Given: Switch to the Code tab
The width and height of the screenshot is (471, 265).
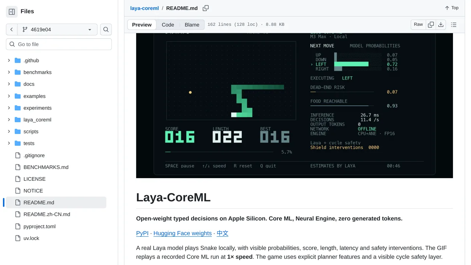Looking at the screenshot, I should [168, 25].
